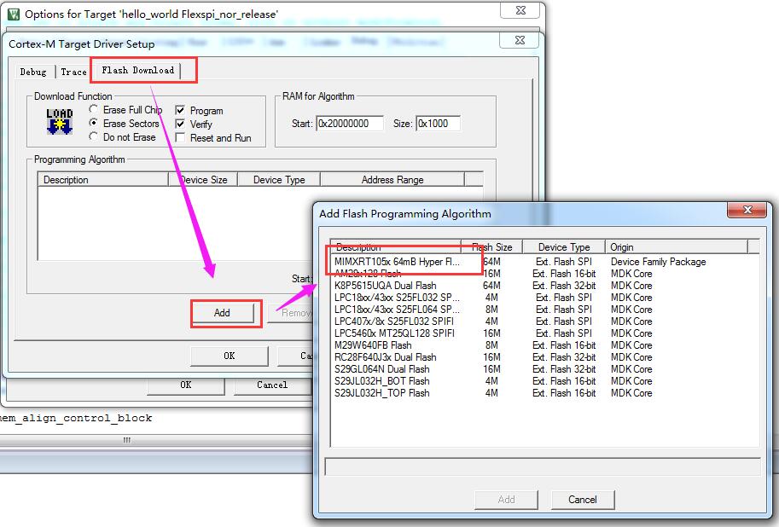Click the LOAD download function icon
This screenshot has width=779, height=527.
60,122
